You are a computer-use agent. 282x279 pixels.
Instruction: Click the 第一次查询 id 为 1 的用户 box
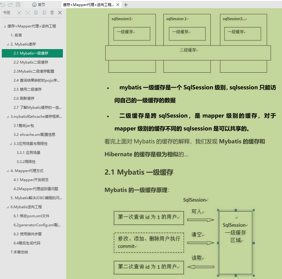[149, 218]
